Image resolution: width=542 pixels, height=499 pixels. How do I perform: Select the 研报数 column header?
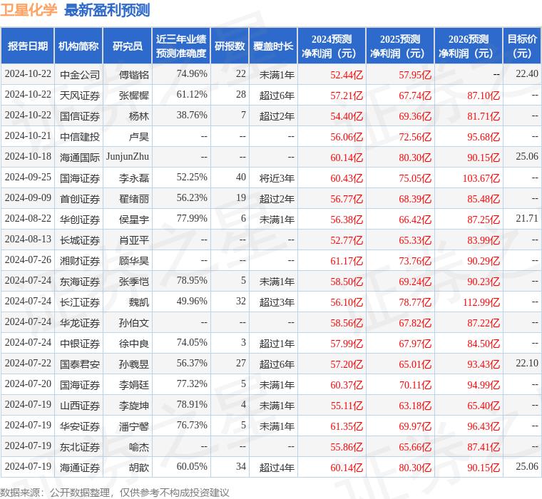click(230, 46)
